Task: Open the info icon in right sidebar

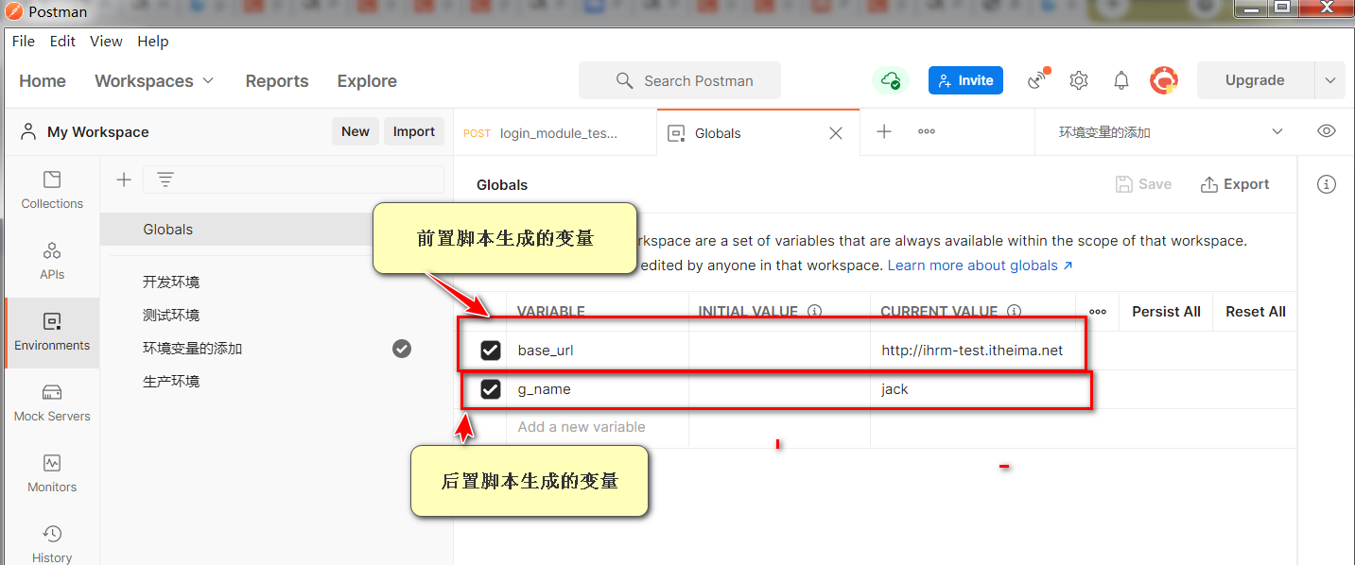Action: point(1327,184)
